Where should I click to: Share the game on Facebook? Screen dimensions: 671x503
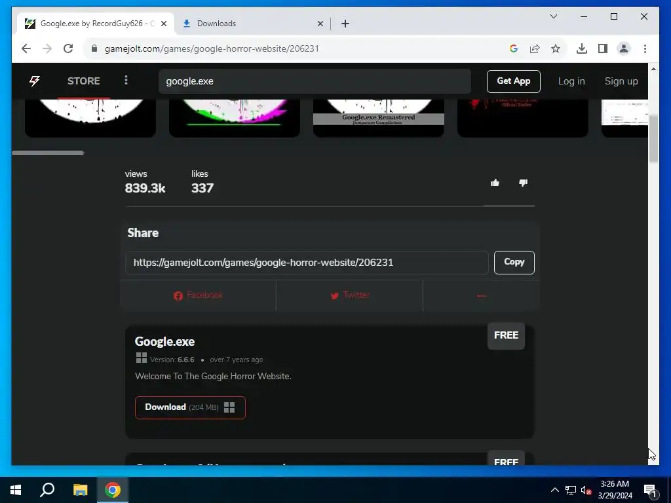(x=198, y=295)
